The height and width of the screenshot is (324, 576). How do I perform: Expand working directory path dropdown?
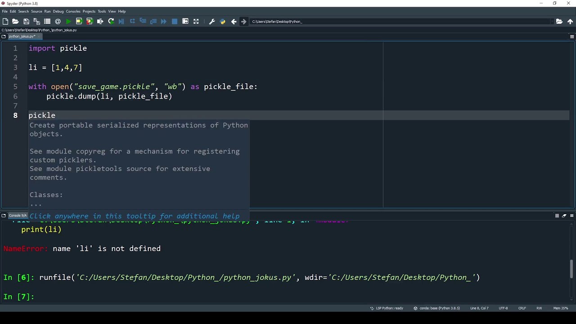pos(552,21)
